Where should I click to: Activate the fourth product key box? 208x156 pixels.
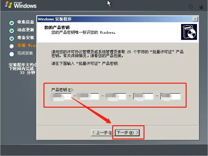pyautogui.click(x=143, y=96)
